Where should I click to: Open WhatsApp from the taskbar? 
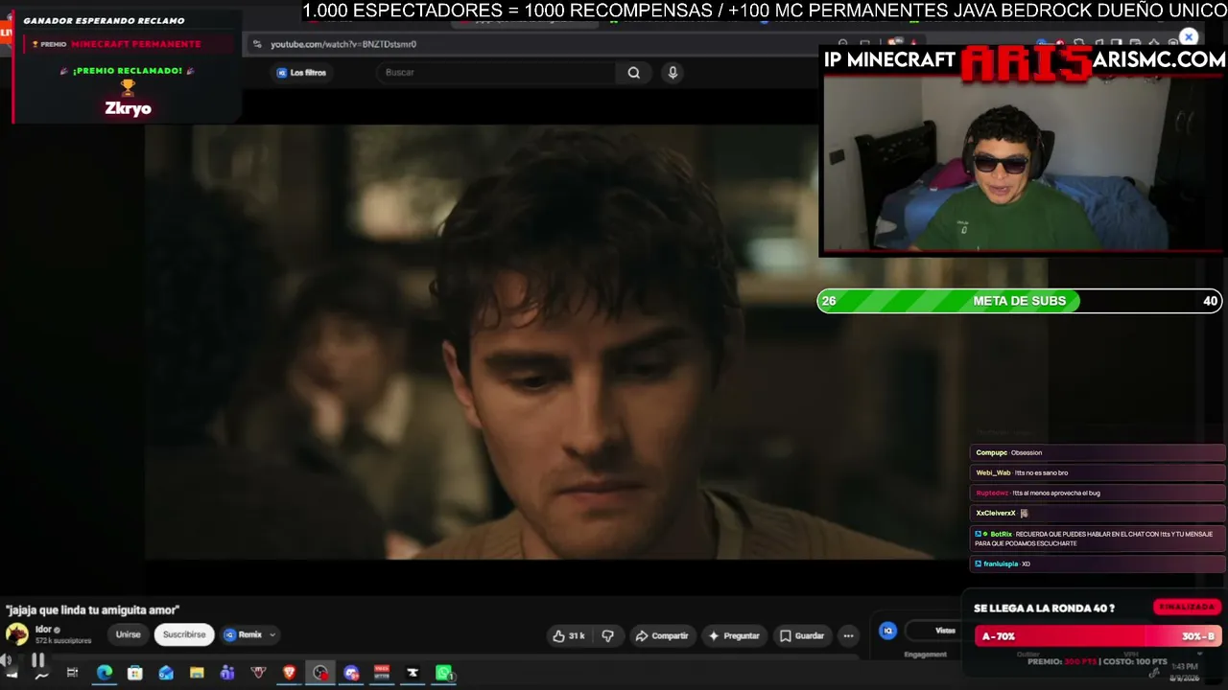pos(443,673)
